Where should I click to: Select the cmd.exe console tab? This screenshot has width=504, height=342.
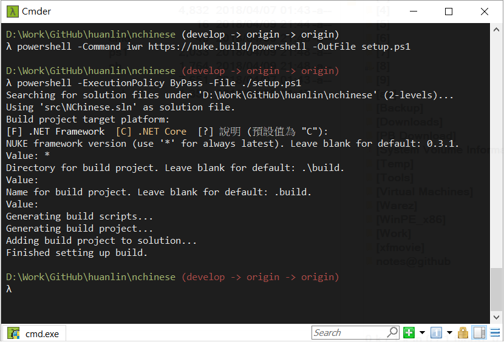tap(35, 334)
